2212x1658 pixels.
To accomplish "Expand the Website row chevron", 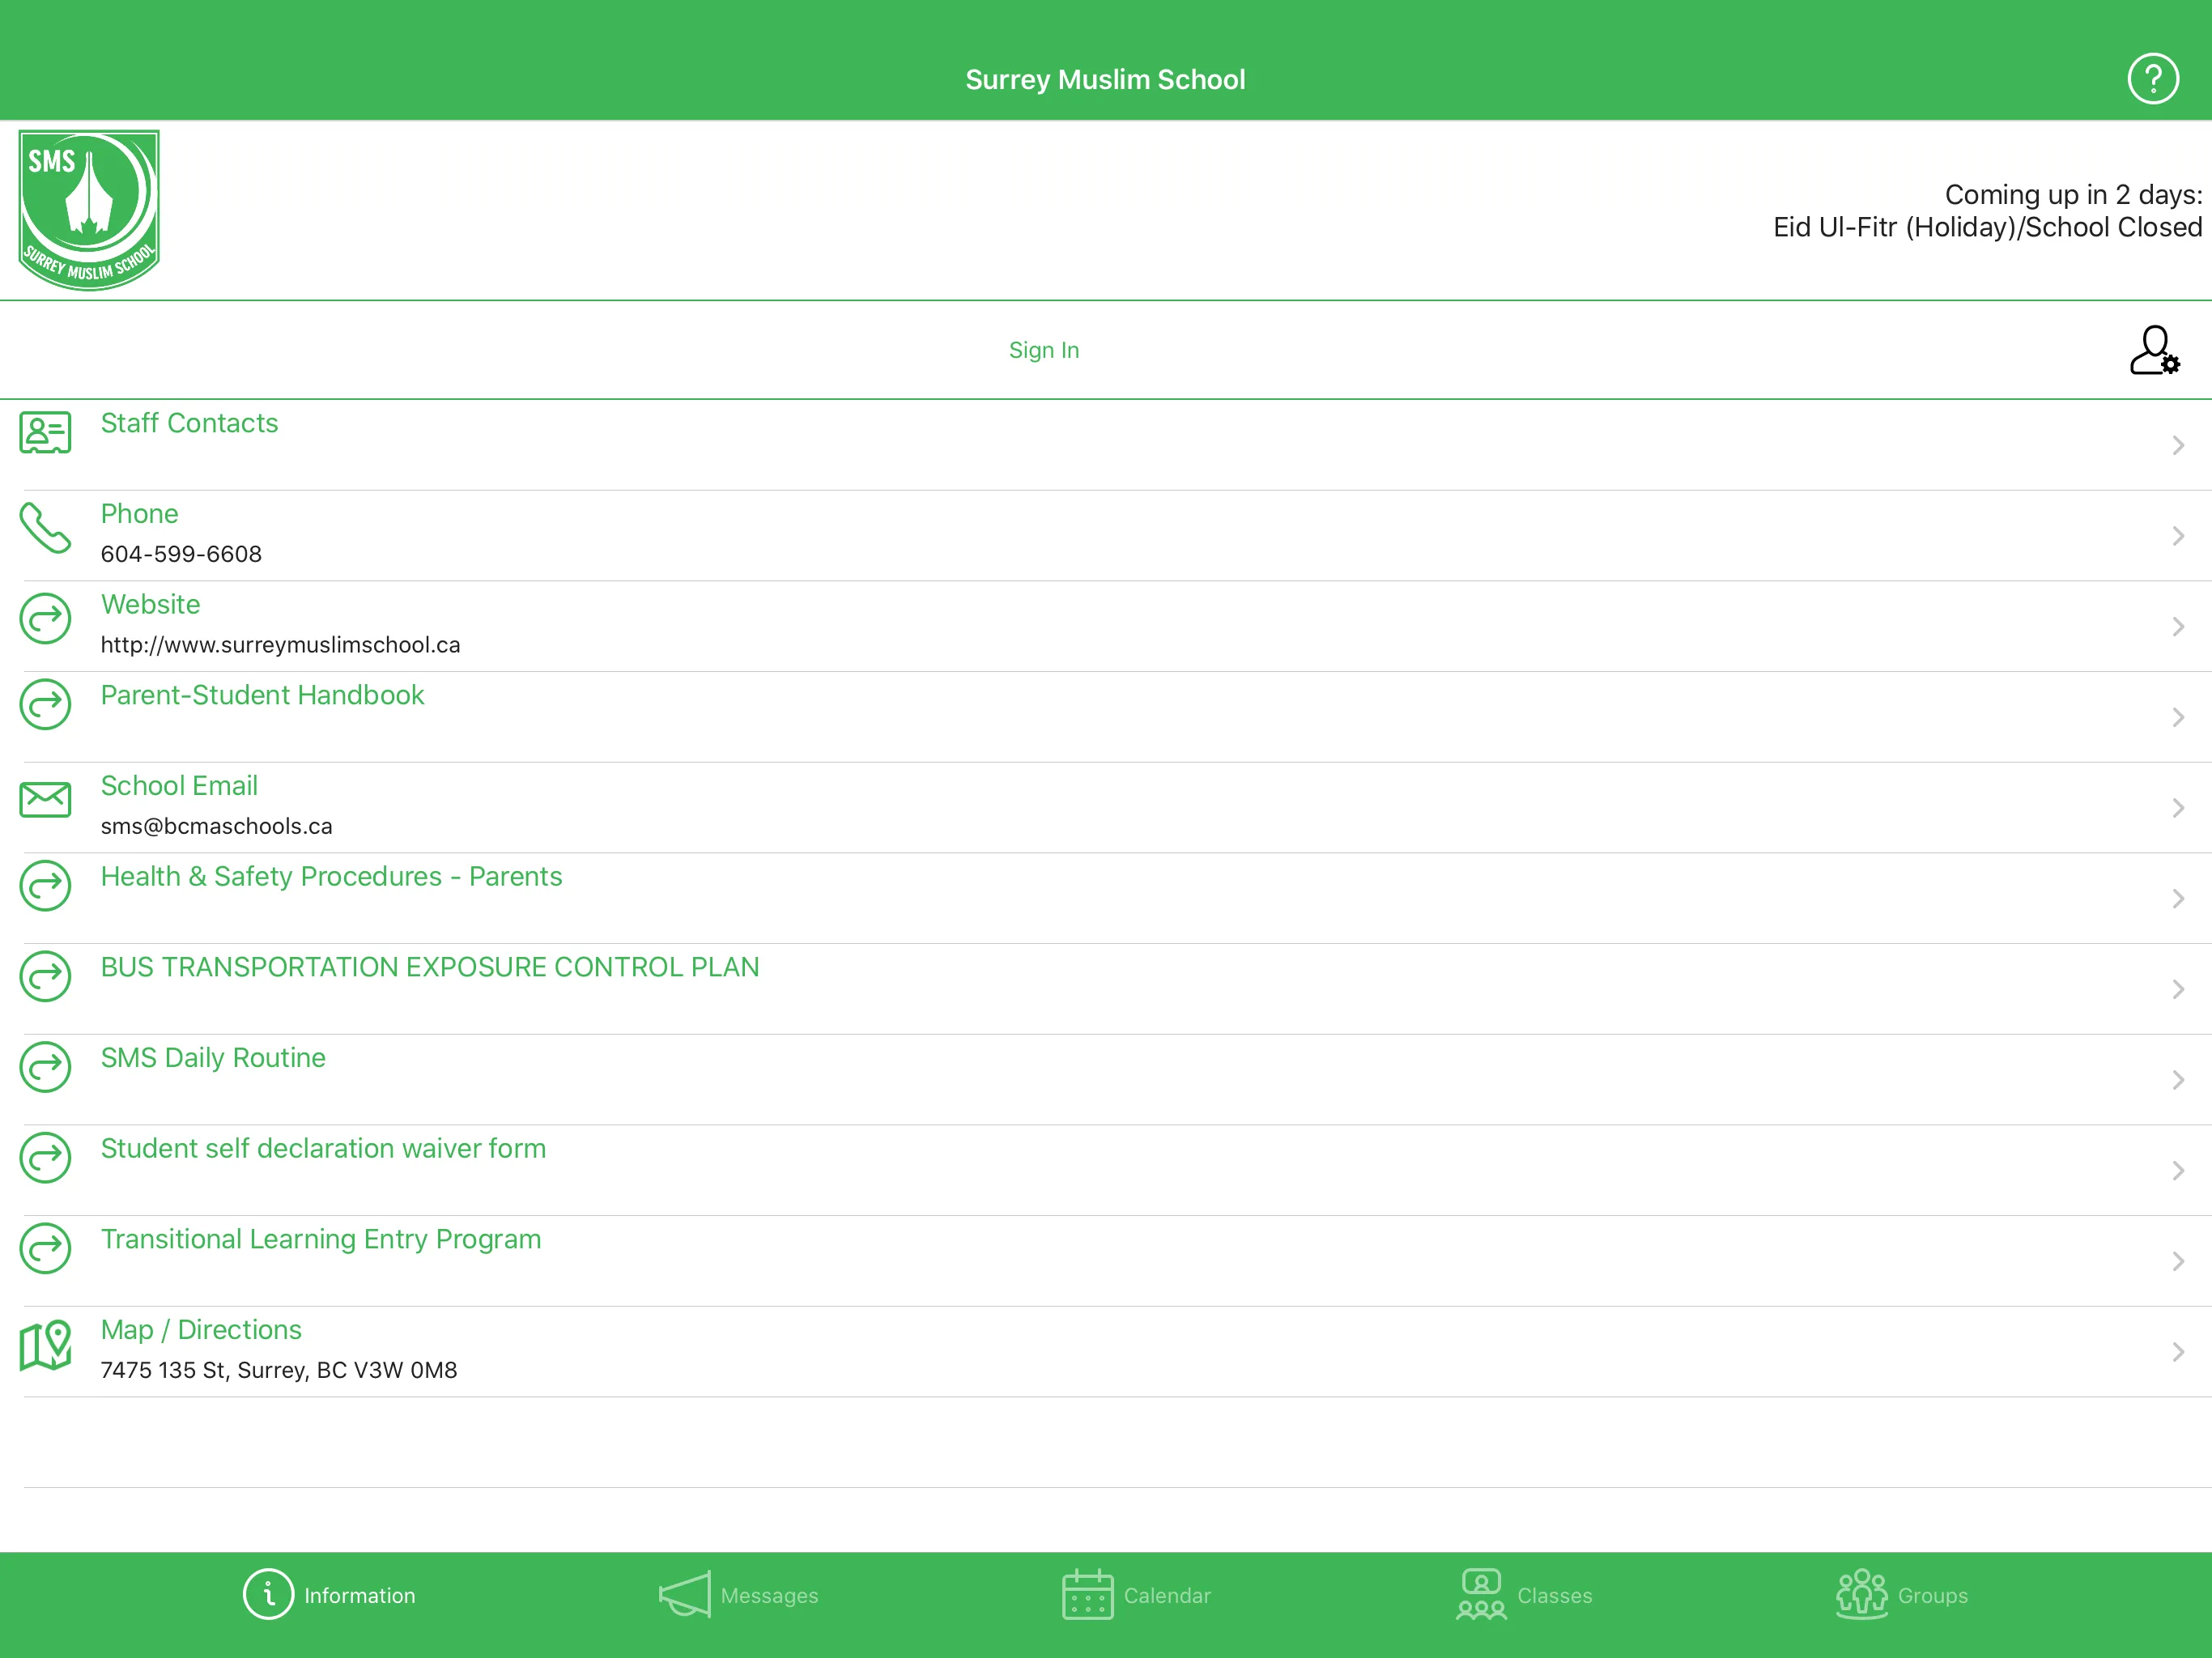I will [2177, 627].
